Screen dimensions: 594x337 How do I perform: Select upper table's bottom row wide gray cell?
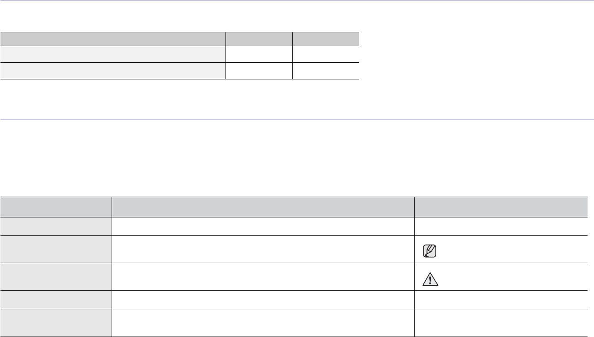(x=113, y=71)
